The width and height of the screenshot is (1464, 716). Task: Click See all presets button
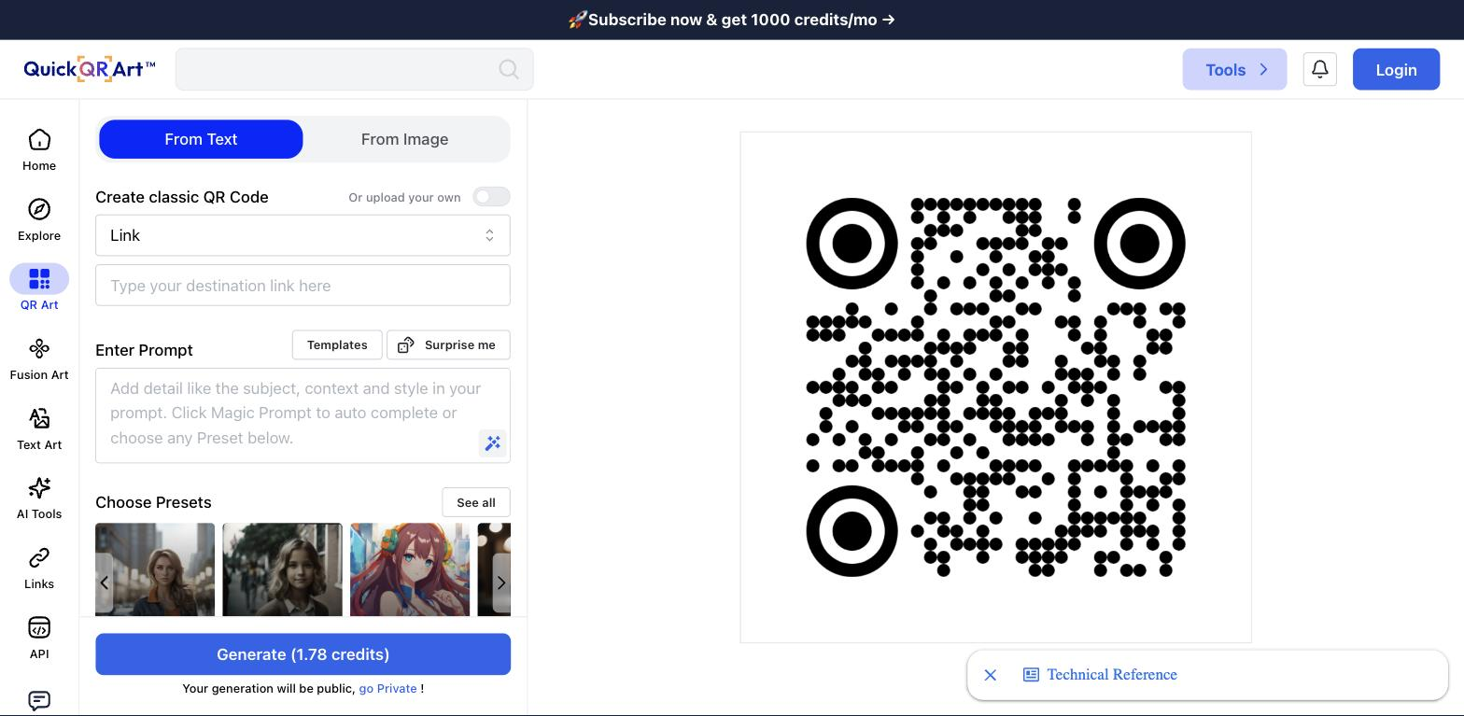point(476,502)
